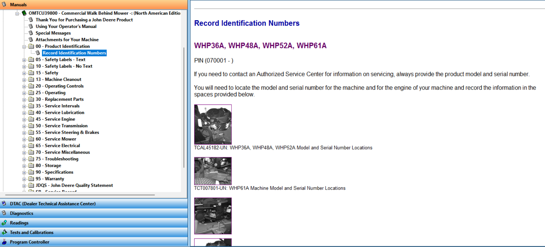Click the Manuals panel header icon
The height and width of the screenshot is (247, 545).
tap(4, 4)
